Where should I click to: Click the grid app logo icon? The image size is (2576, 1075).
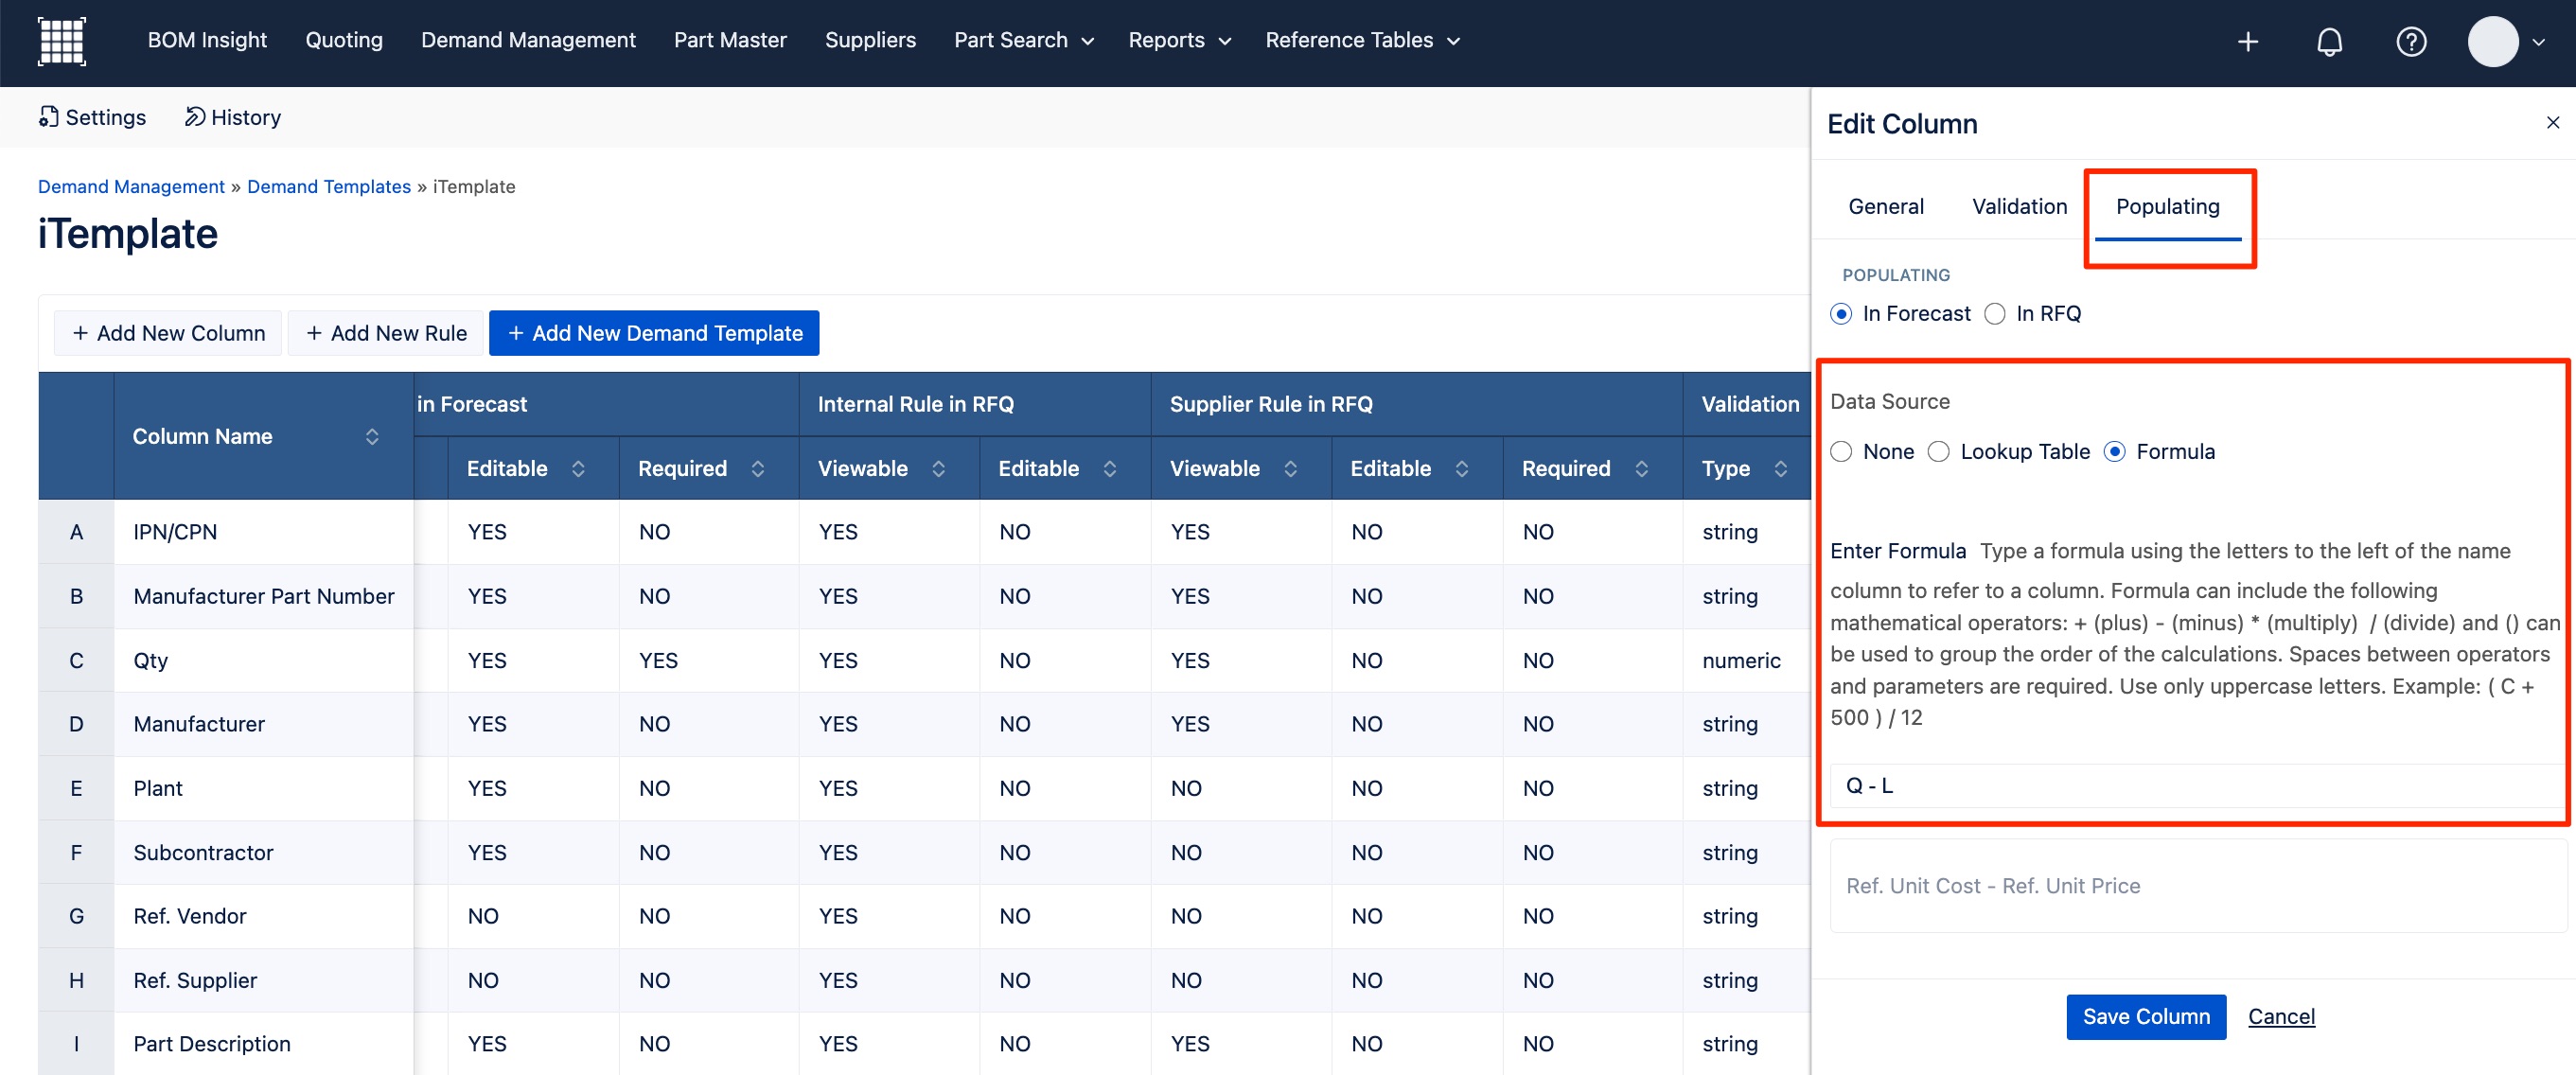coord(62,41)
